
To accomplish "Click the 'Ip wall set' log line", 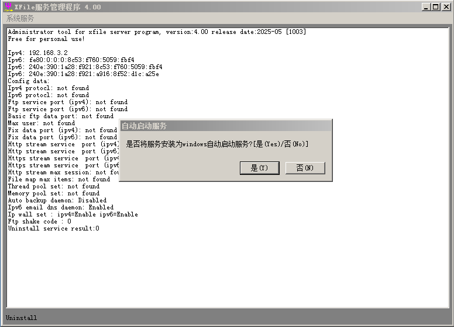I will [x=73, y=214].
